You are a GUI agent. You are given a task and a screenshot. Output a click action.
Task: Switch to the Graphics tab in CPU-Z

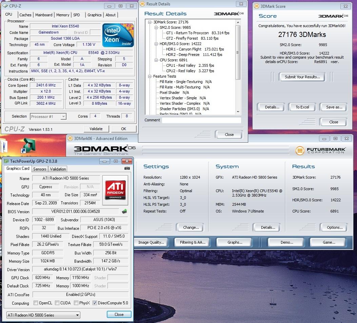95,15
